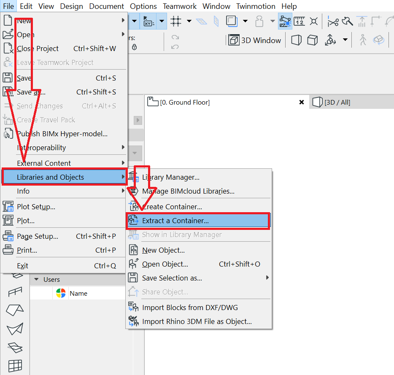Click the undo curved arrow icon
The width and height of the screenshot is (394, 375).
pyautogui.click(x=175, y=47)
